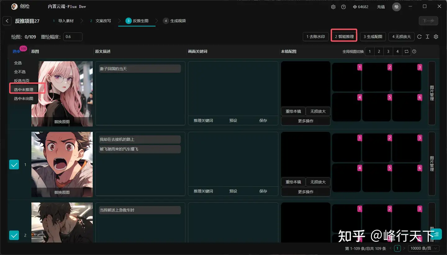Switch global view to 1

point(370,51)
